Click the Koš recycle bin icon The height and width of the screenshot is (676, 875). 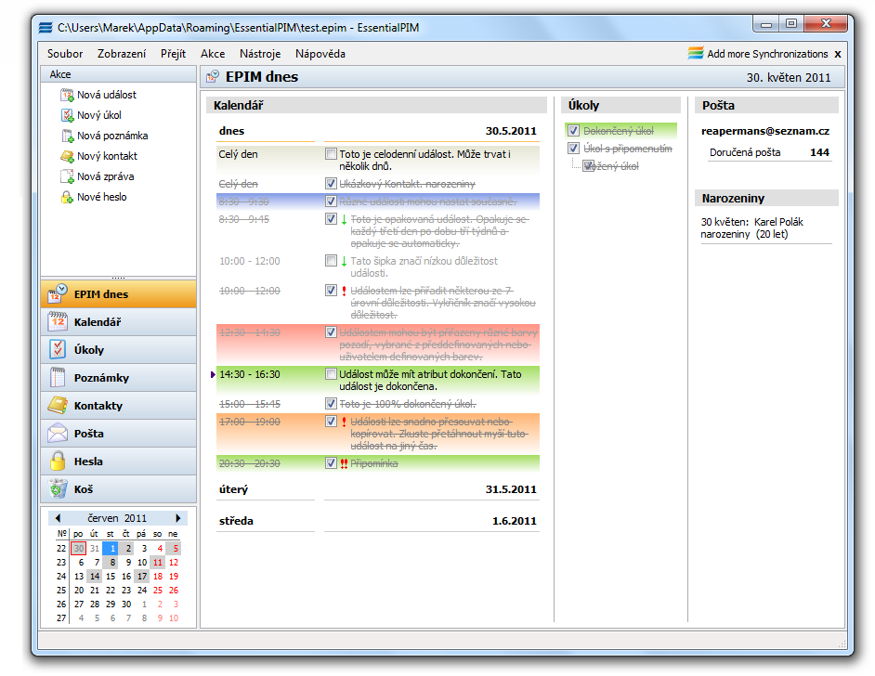[58, 488]
